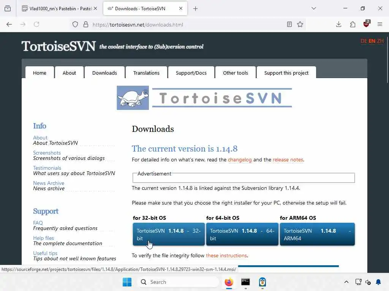Open the uBlock Origin extension icon

point(367,24)
